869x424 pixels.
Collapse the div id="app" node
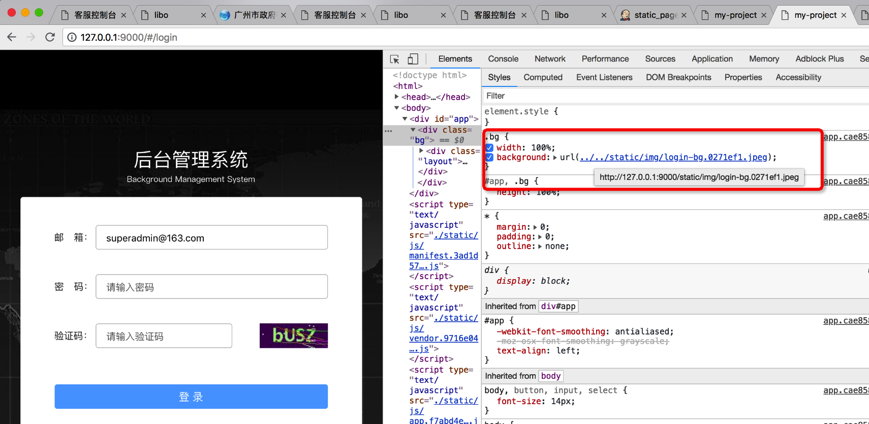(x=405, y=119)
